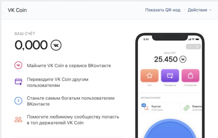
Task: Click the purple transfer card icon
Action: pos(18,82)
